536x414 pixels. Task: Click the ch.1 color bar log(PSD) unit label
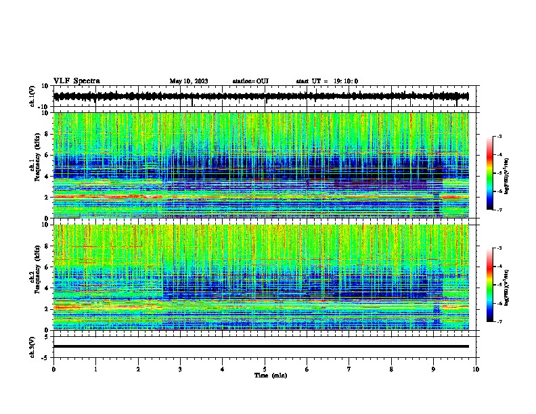point(506,176)
